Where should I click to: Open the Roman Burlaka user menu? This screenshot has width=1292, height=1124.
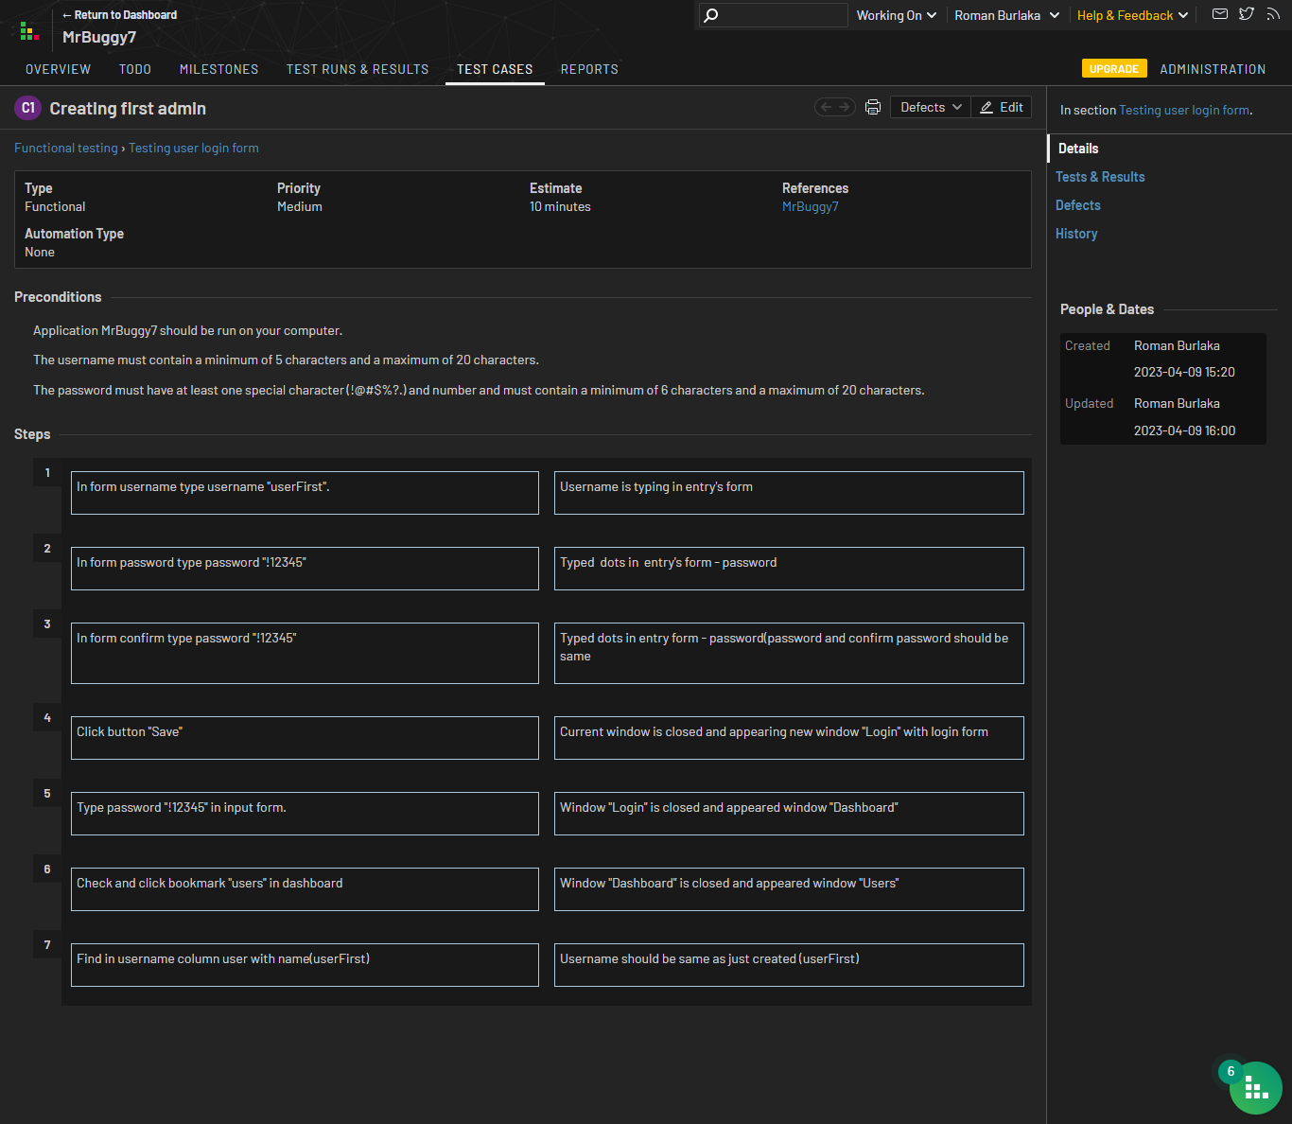click(1006, 15)
